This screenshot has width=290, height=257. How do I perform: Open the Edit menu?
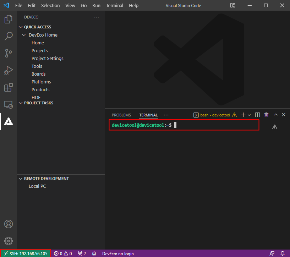point(32,6)
